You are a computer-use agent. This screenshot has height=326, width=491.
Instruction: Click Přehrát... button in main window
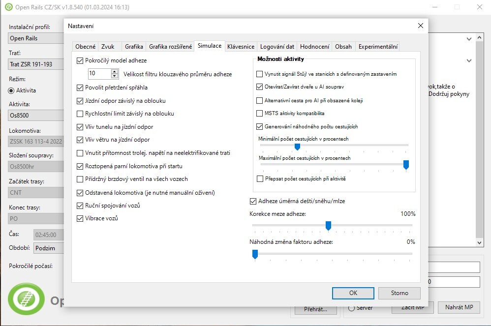(x=315, y=309)
